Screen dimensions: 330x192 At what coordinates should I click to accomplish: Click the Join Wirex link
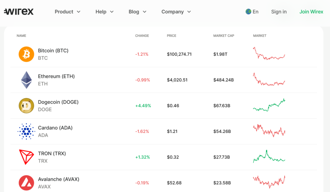(311, 12)
